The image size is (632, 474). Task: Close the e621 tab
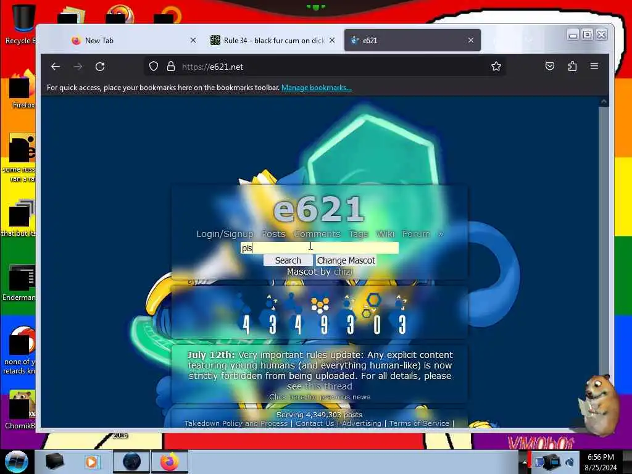point(471,40)
